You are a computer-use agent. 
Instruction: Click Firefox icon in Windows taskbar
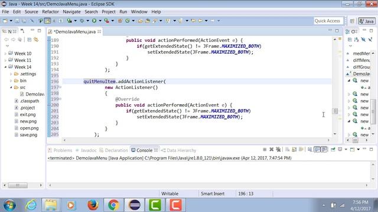93,205
